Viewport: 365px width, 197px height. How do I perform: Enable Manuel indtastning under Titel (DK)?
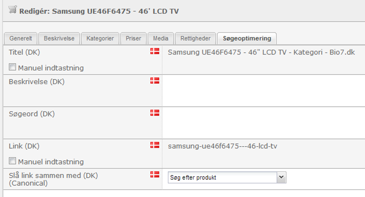pos(12,67)
